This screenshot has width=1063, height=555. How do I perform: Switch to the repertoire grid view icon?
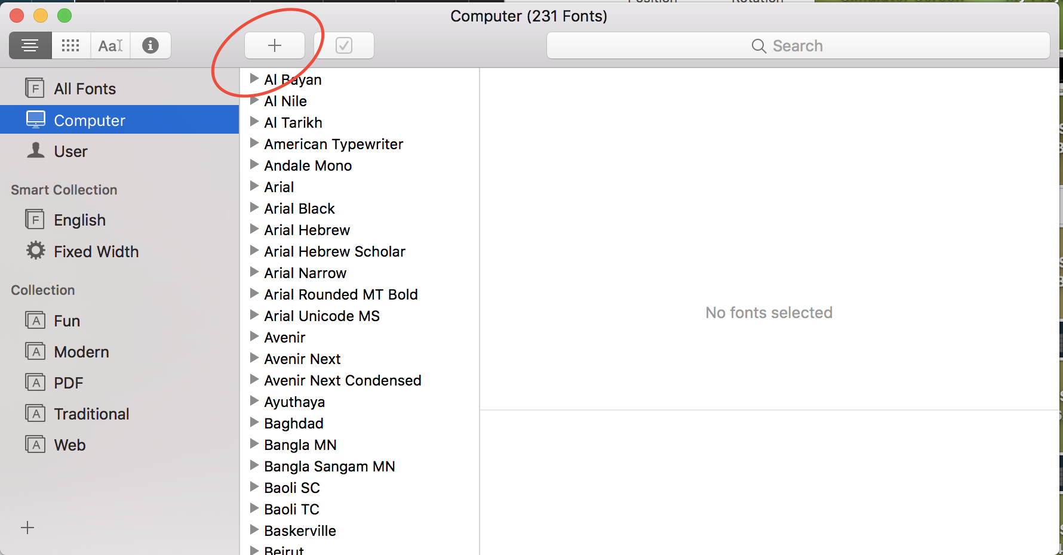coord(70,45)
